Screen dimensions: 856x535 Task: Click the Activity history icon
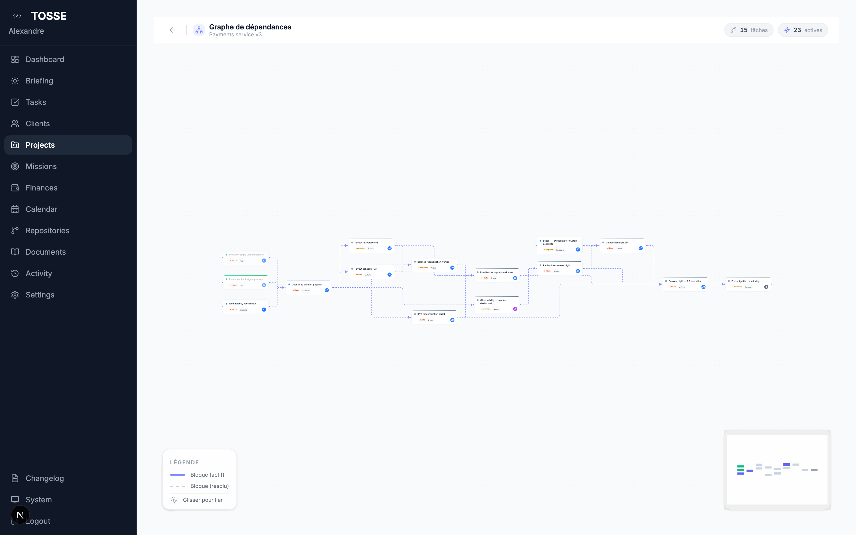15,273
